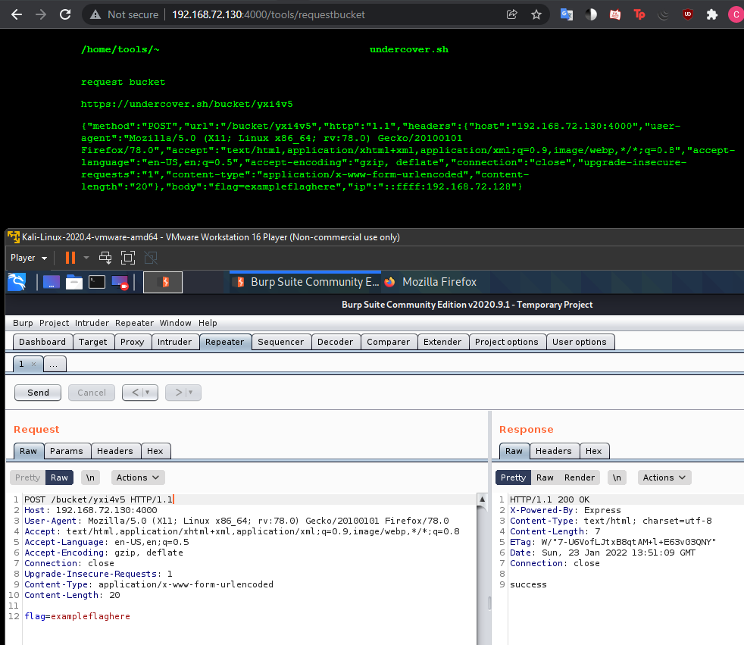Switch response to Raw view
The width and height of the screenshot is (744, 645).
(x=545, y=477)
